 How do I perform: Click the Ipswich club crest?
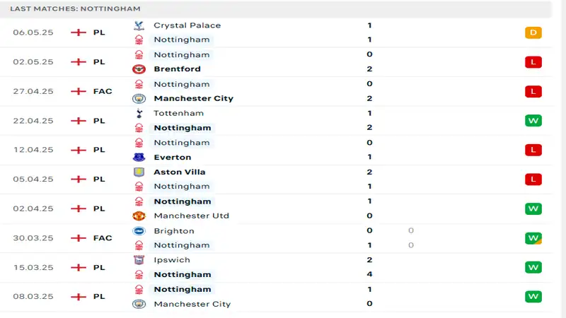(139, 260)
